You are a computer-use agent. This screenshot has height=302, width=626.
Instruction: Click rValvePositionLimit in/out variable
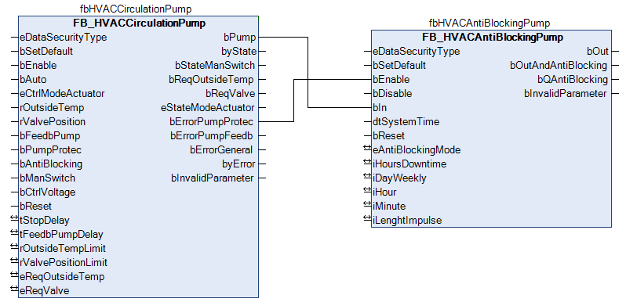[x=64, y=263]
